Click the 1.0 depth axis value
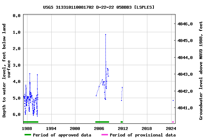Screen dimensions: 208x139 [17, 32]
